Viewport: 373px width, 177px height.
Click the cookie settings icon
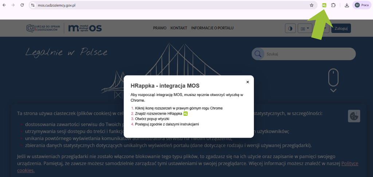(354, 116)
